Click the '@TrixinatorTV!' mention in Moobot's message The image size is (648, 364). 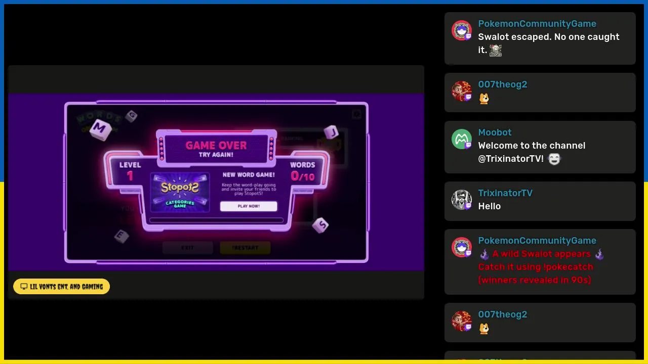point(511,159)
